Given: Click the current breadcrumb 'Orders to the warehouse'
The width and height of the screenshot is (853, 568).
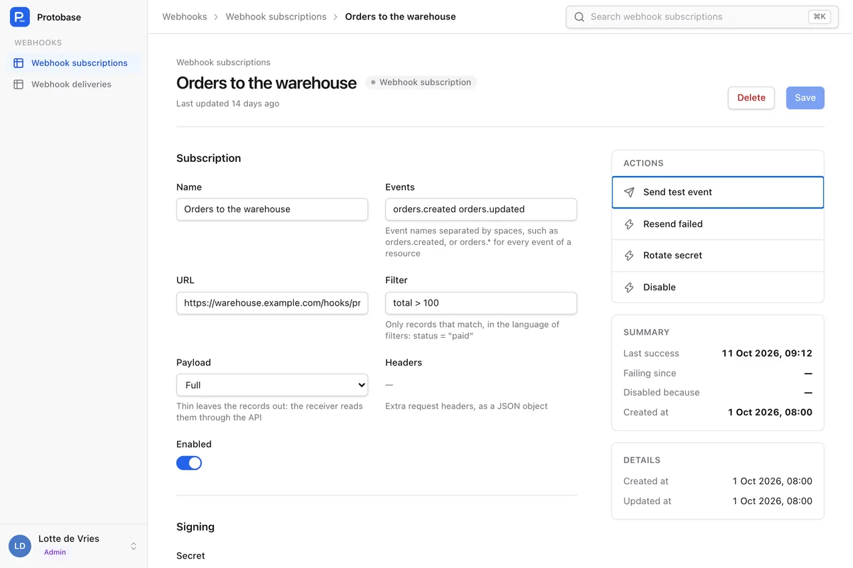Looking at the screenshot, I should 401,17.
